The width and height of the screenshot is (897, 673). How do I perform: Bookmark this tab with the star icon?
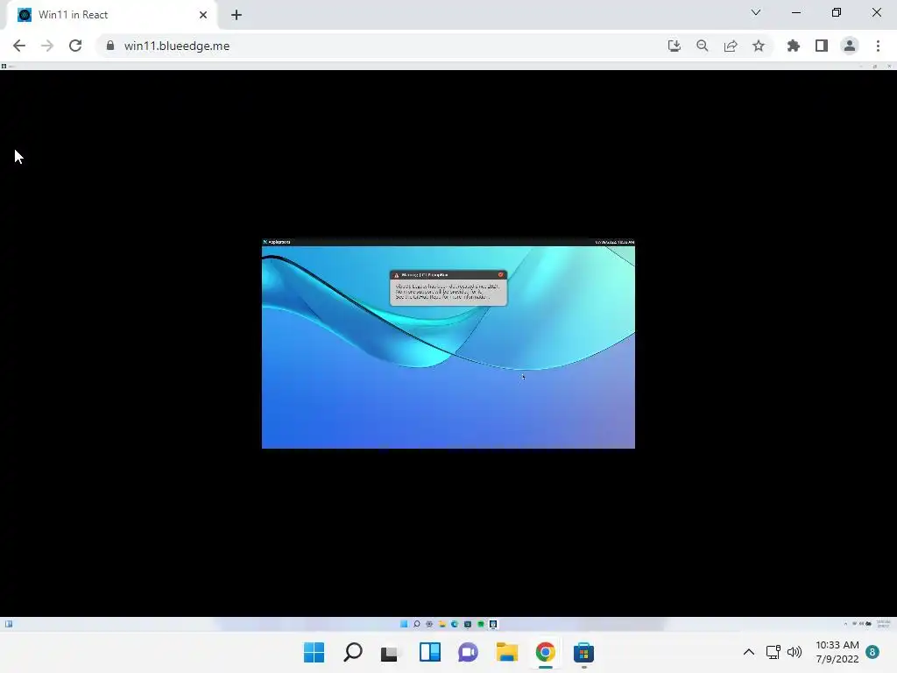[x=759, y=46]
